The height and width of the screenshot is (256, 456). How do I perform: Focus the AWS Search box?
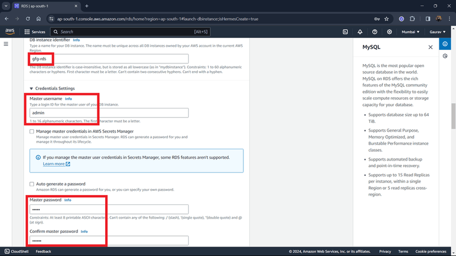pyautogui.click(x=130, y=32)
